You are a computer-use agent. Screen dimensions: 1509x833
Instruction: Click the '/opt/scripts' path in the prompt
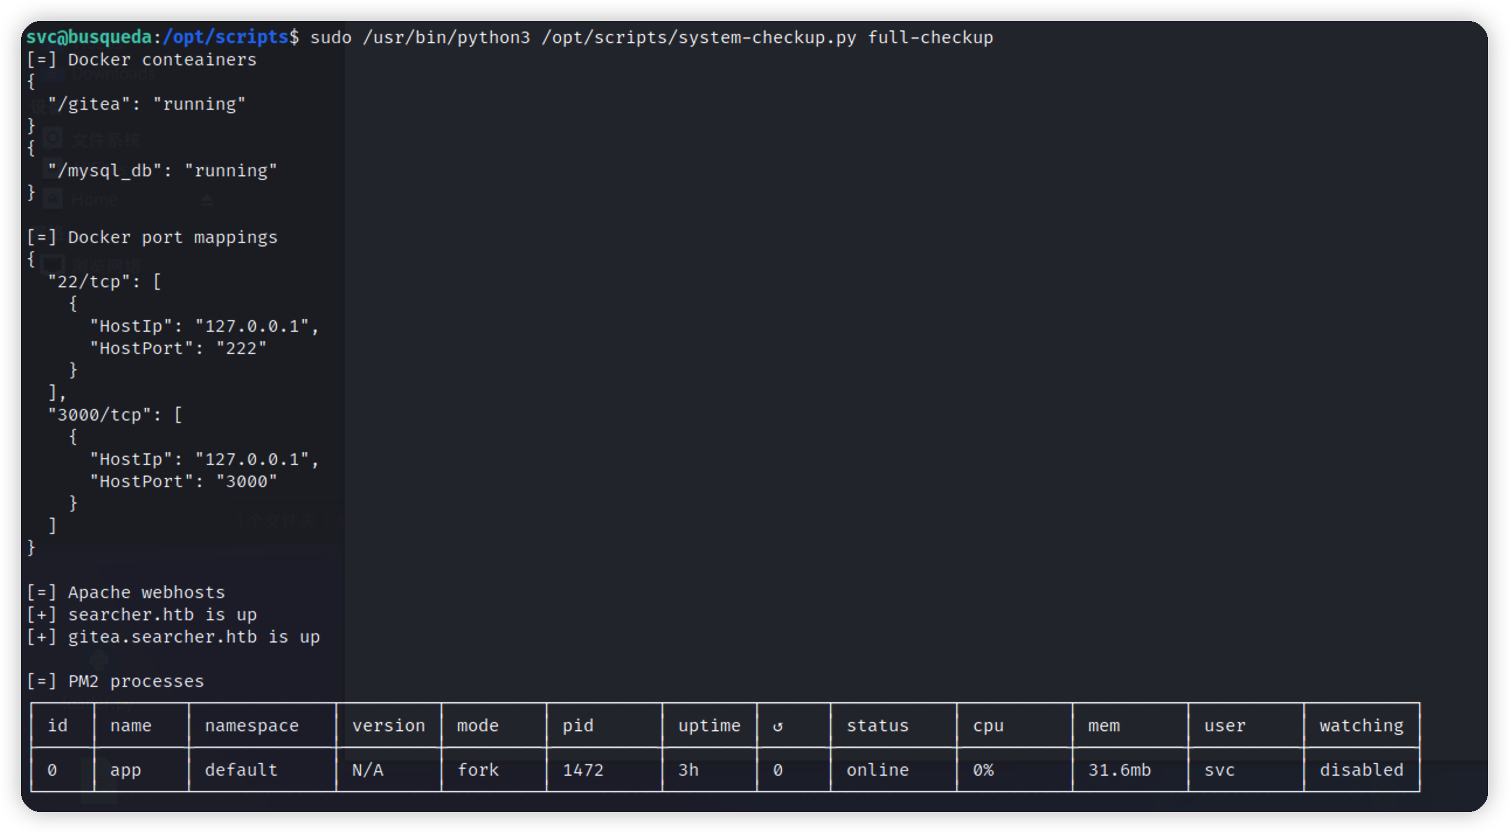point(226,37)
